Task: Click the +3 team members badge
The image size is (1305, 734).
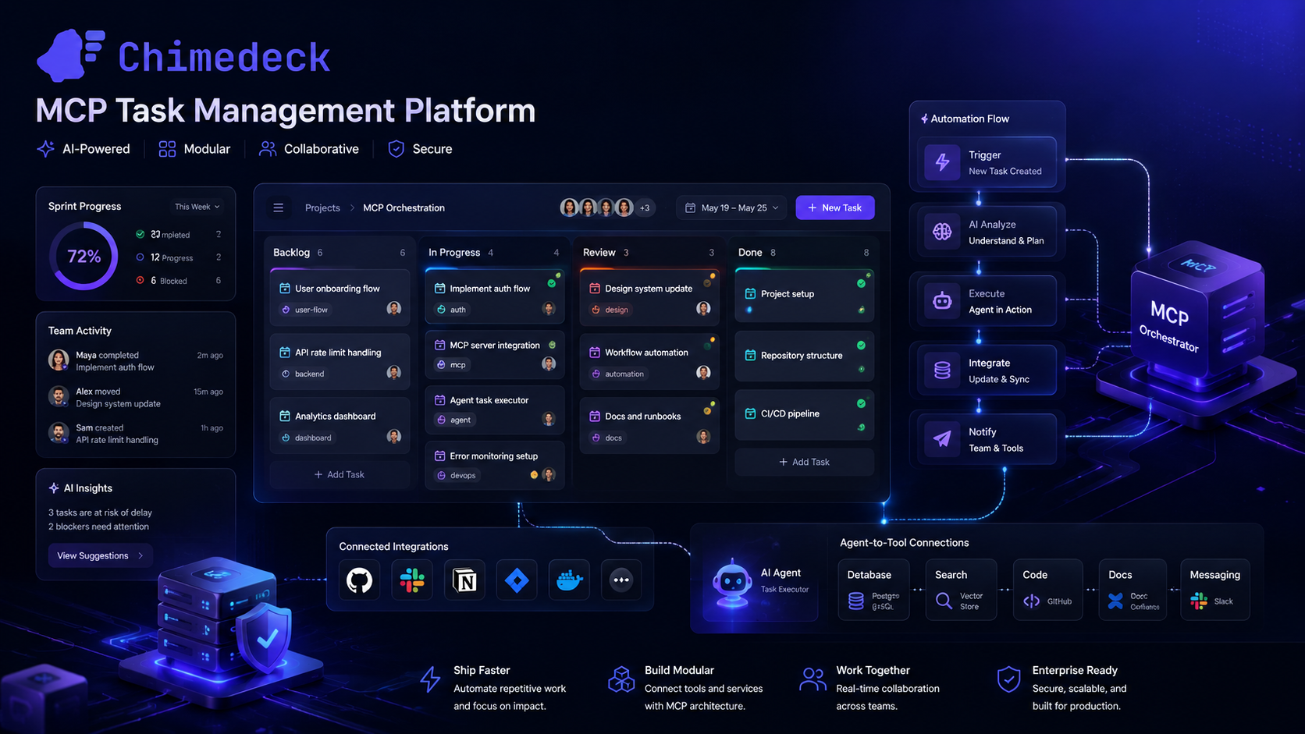Action: (x=645, y=207)
